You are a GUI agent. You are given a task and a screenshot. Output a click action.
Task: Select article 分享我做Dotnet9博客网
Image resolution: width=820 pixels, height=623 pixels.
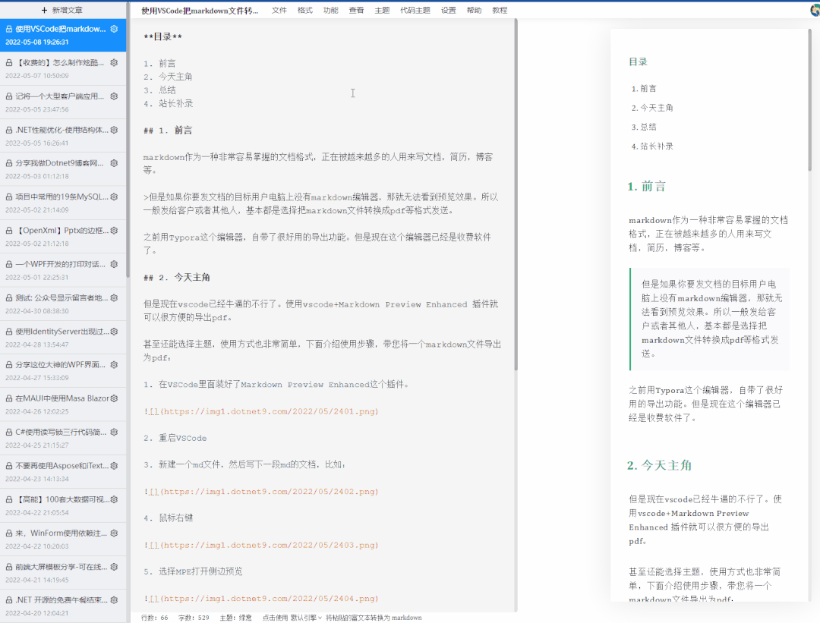63,169
